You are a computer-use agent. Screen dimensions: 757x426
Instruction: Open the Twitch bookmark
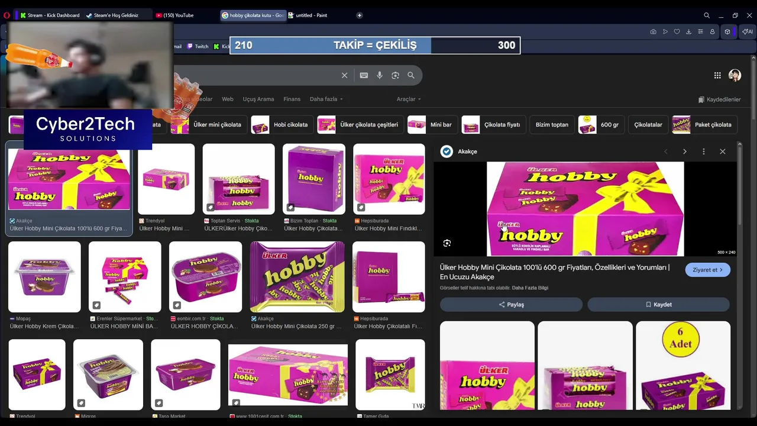[198, 46]
